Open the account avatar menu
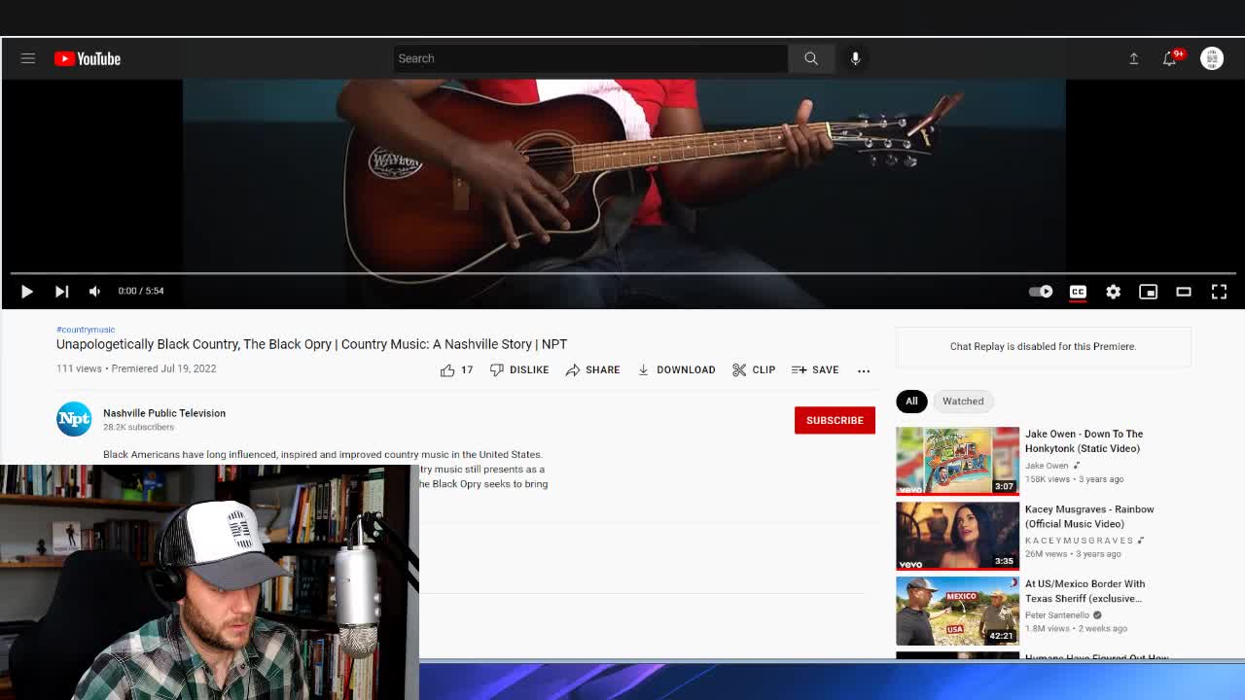 [x=1212, y=58]
